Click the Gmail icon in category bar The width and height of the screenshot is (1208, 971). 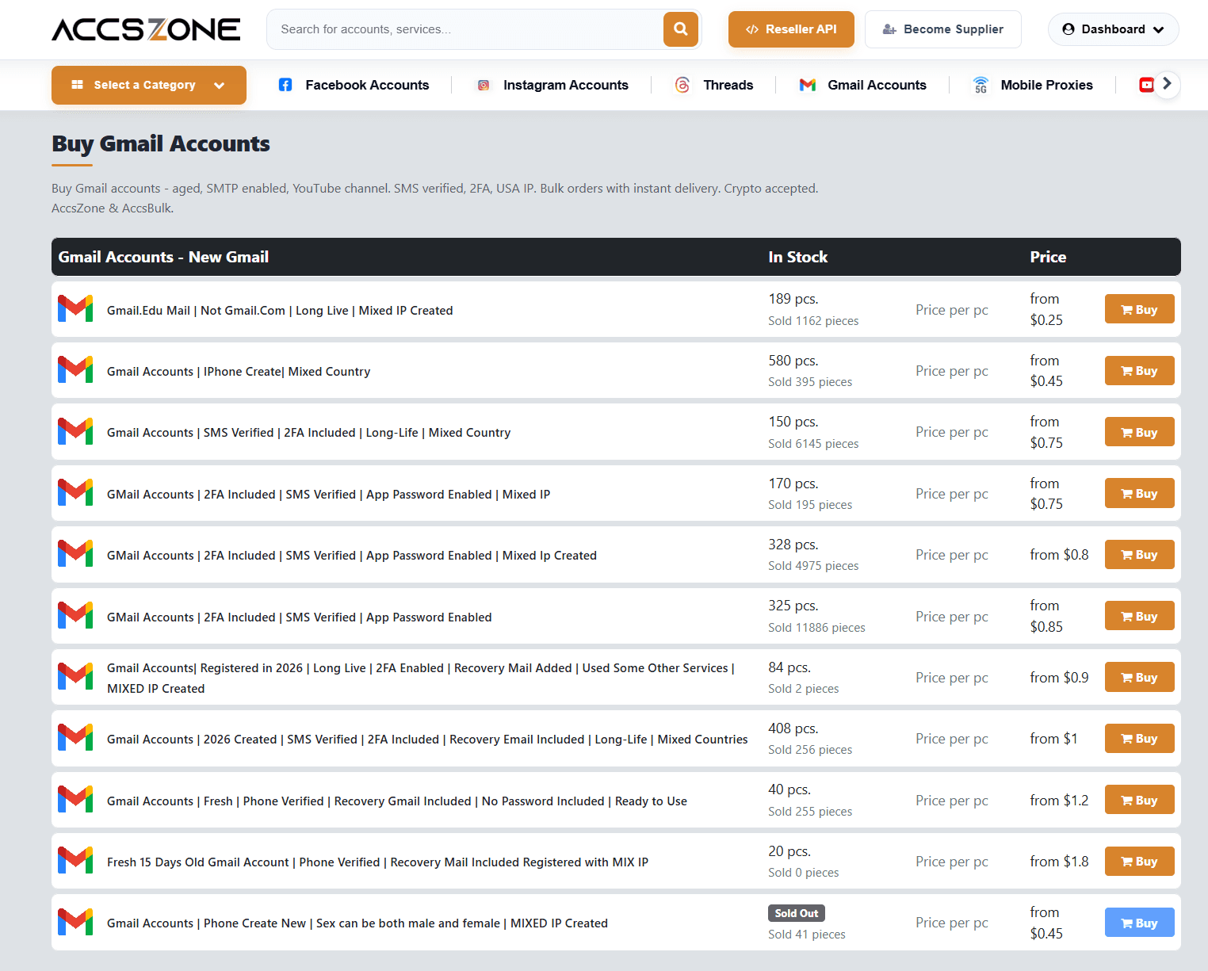coord(808,85)
